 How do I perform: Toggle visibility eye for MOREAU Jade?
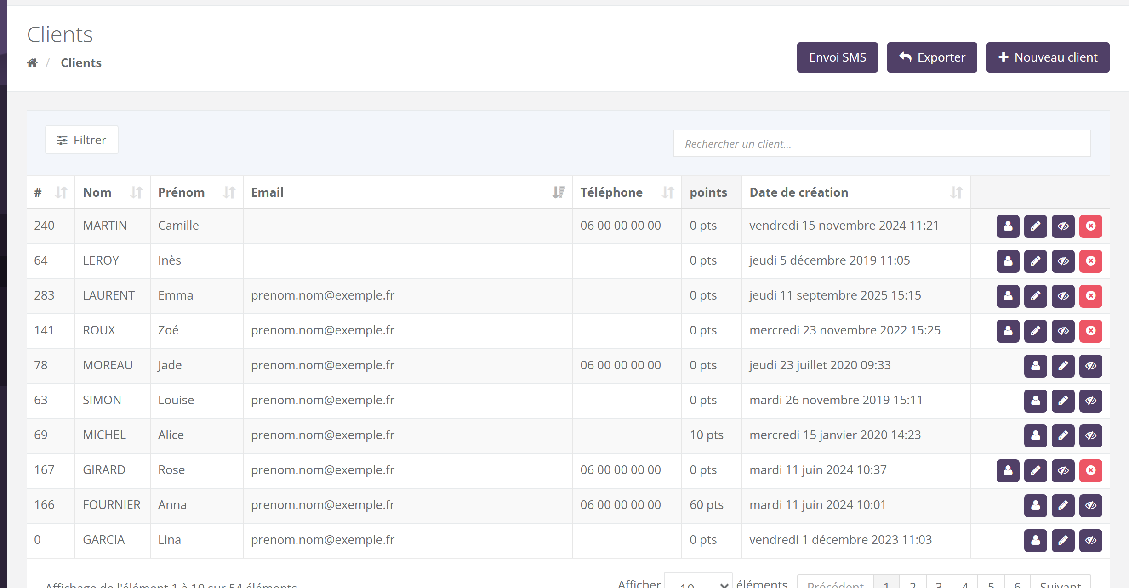pyautogui.click(x=1090, y=366)
